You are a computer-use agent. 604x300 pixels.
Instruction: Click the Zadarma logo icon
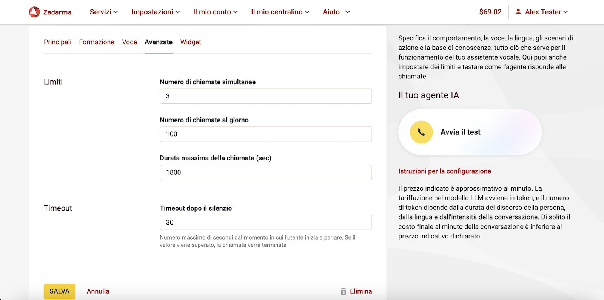34,12
